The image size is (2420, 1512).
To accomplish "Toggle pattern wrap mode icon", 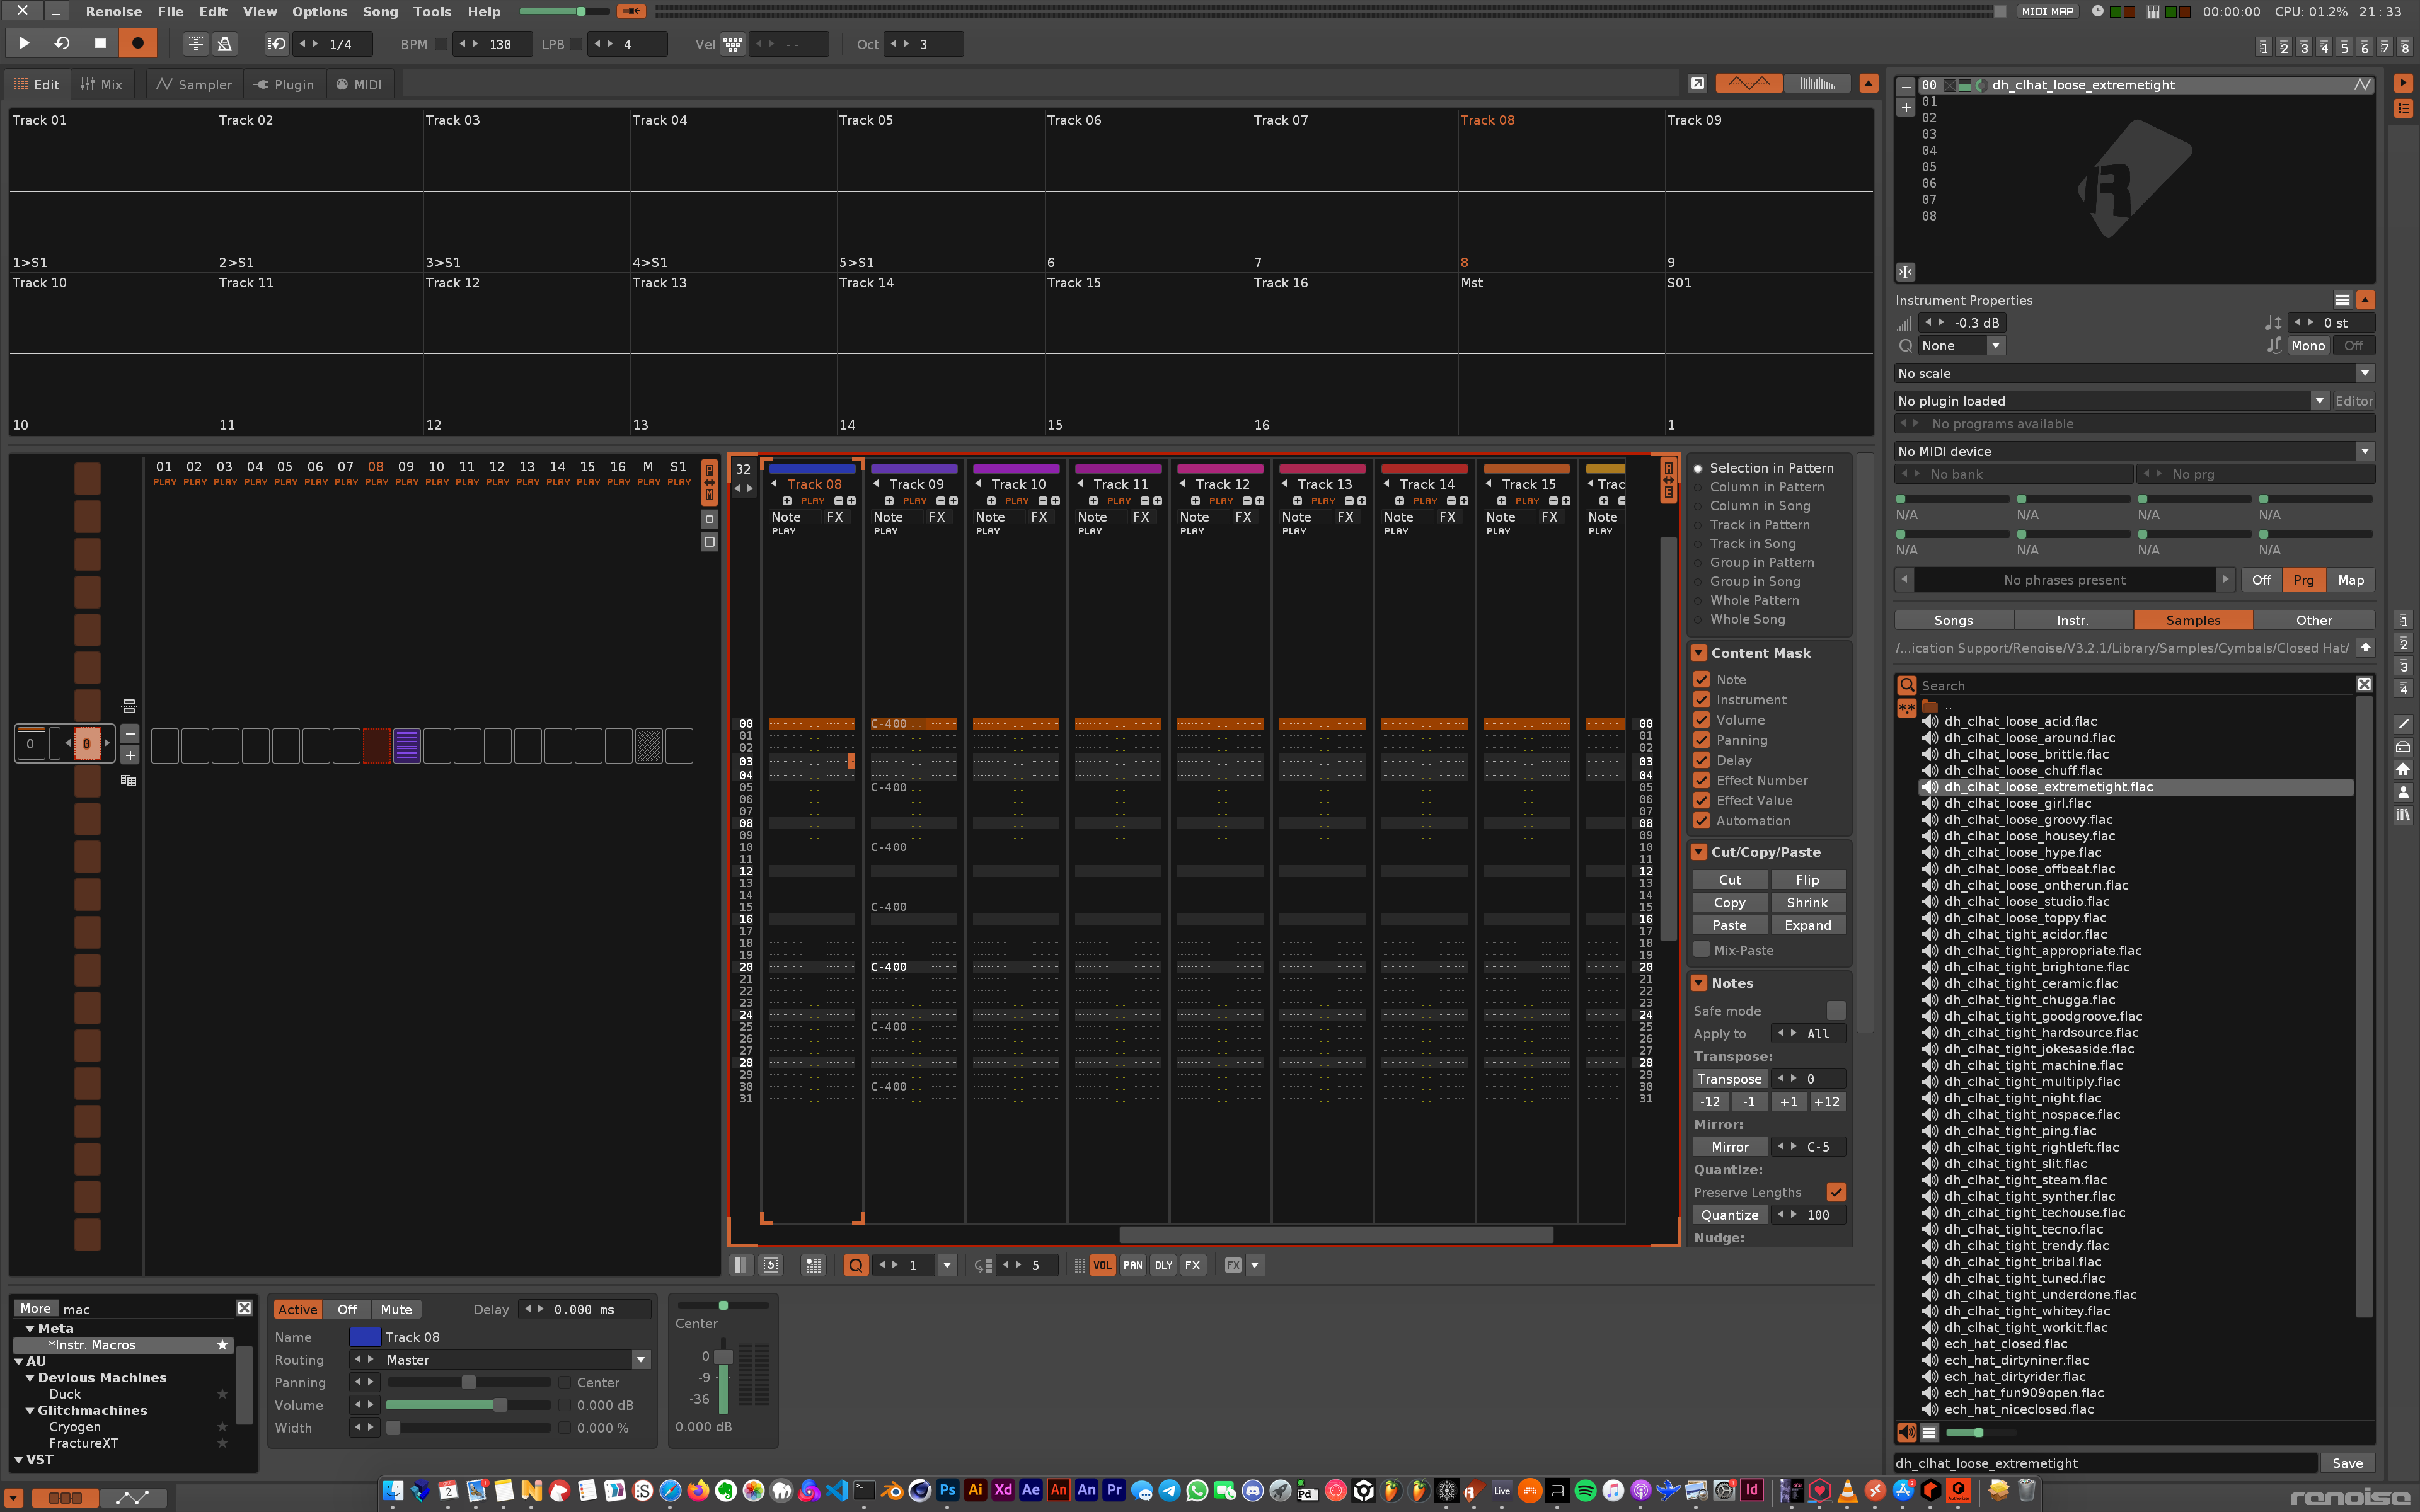I will click(x=771, y=1265).
